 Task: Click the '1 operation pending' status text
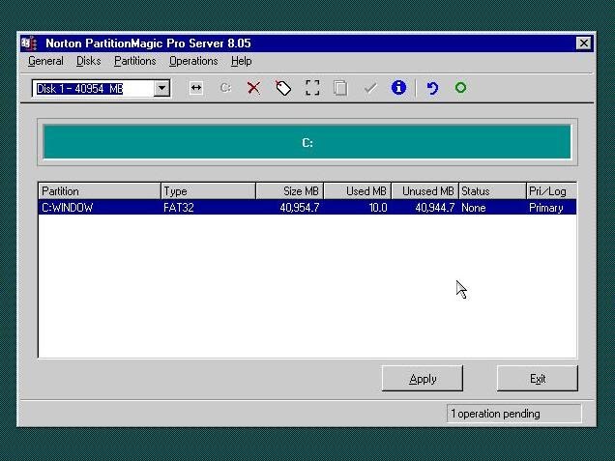click(495, 414)
